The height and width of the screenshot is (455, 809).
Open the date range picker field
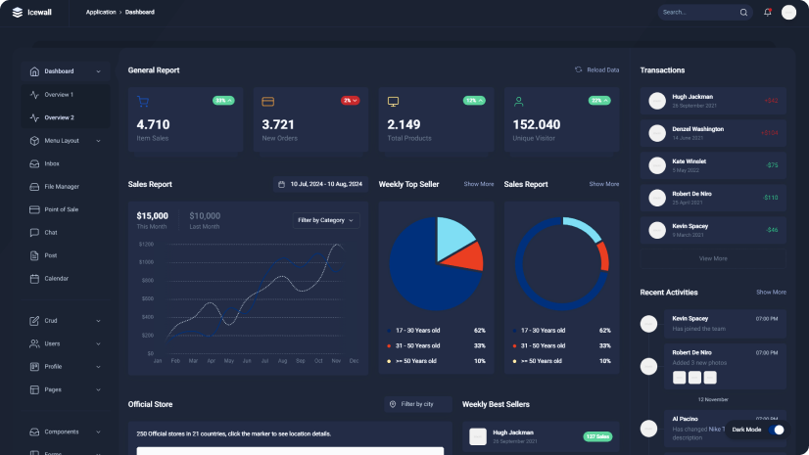[320, 184]
